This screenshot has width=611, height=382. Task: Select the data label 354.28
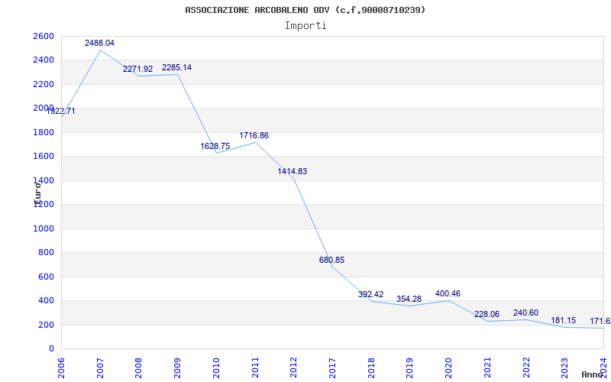pos(409,299)
